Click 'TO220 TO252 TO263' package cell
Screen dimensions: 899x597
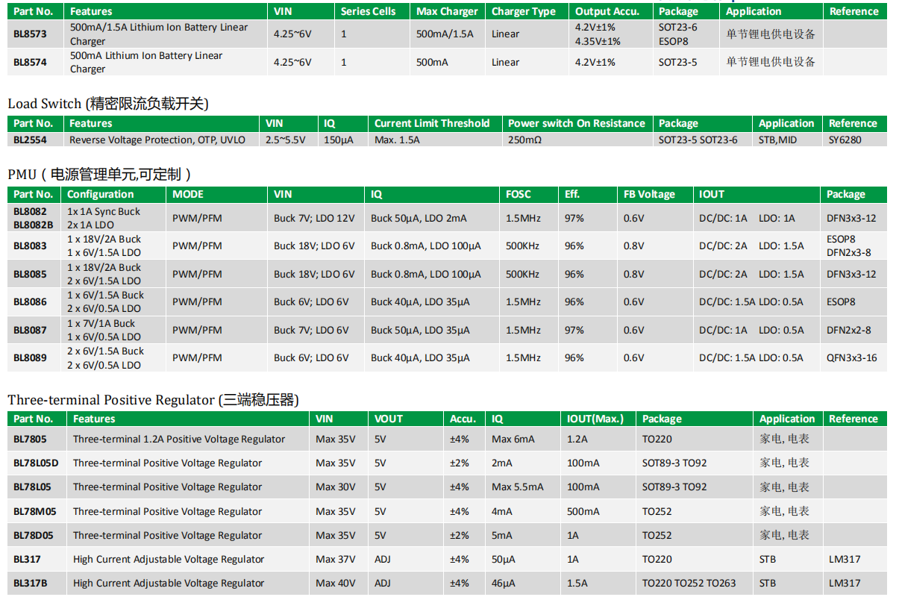(689, 583)
